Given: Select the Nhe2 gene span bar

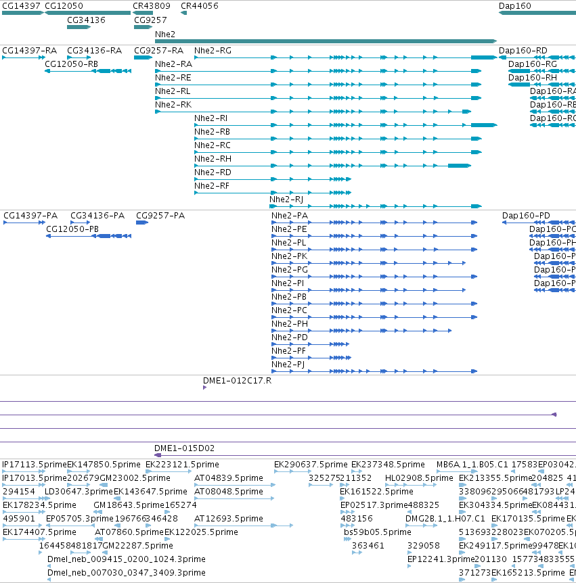Looking at the screenshot, I should 326,41.
